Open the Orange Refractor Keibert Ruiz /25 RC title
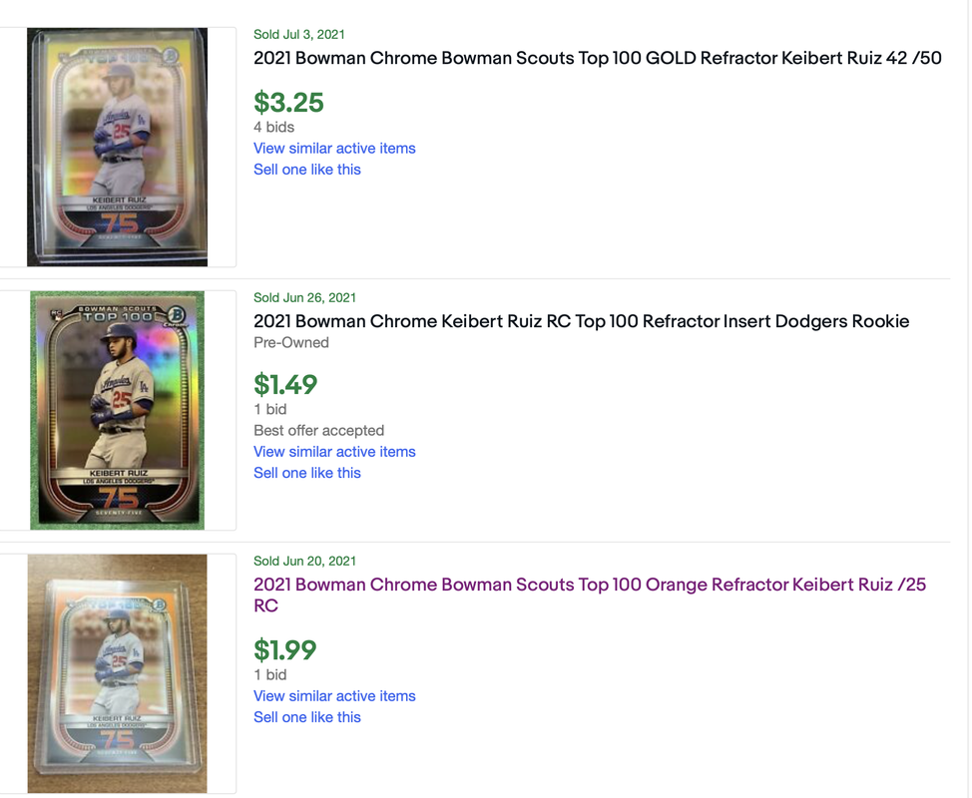This screenshot has height=798, width=972. (589, 585)
